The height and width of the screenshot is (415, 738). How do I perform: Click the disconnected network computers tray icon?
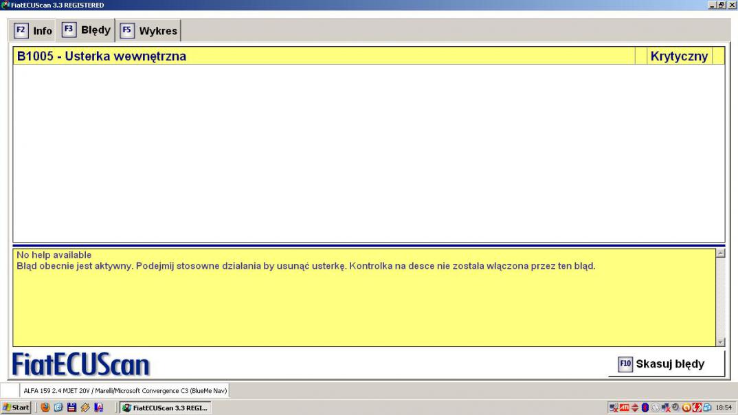coord(666,408)
